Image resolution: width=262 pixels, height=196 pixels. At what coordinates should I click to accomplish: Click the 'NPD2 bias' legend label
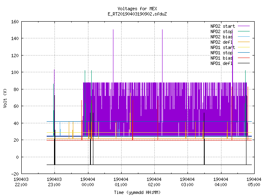click(221, 37)
